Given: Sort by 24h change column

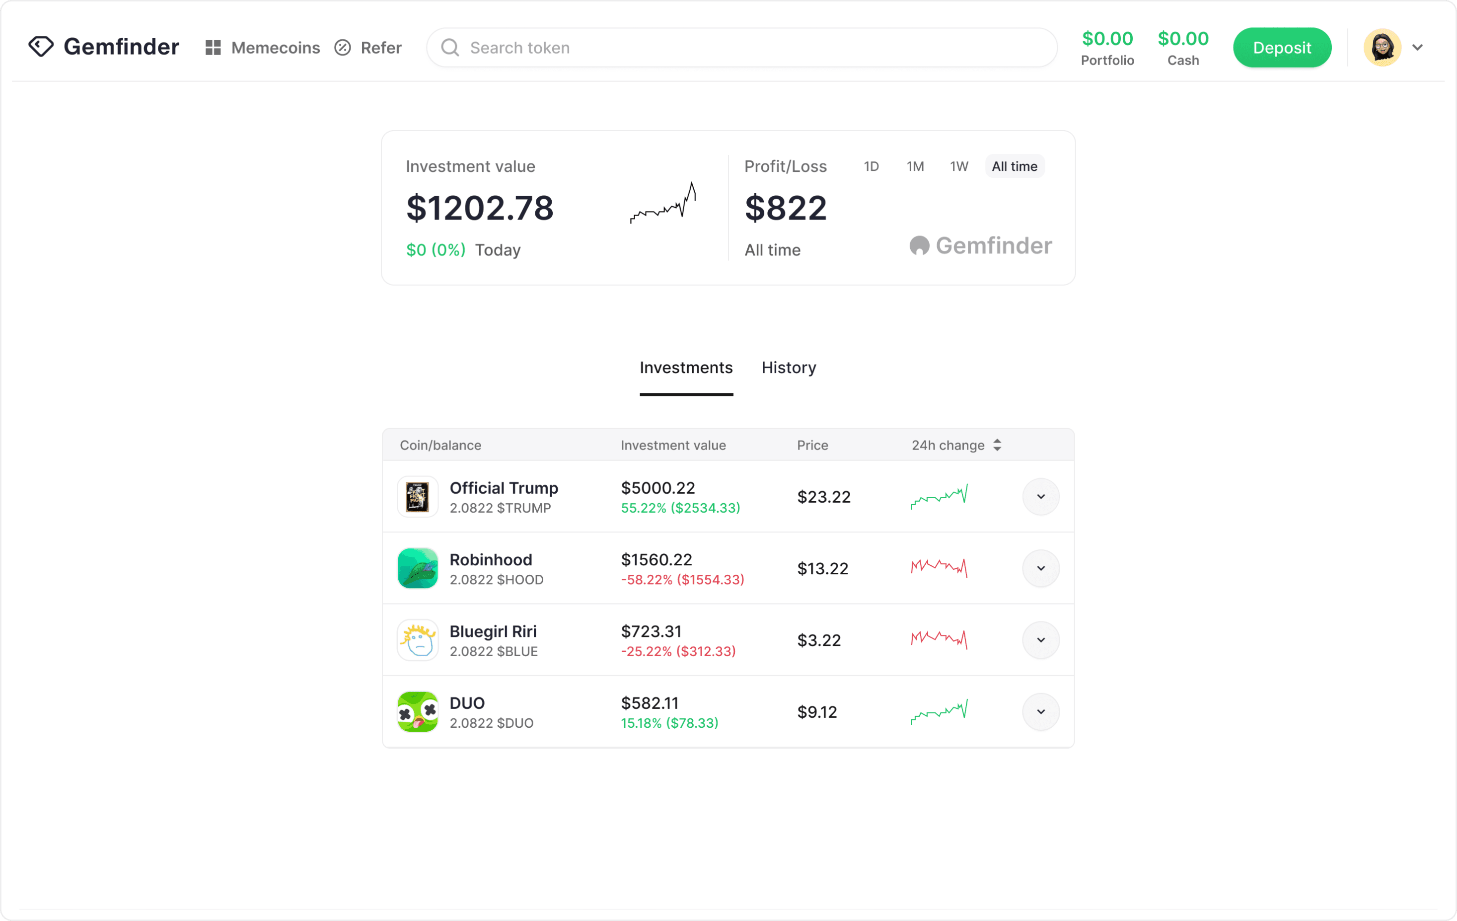Looking at the screenshot, I should tap(997, 446).
